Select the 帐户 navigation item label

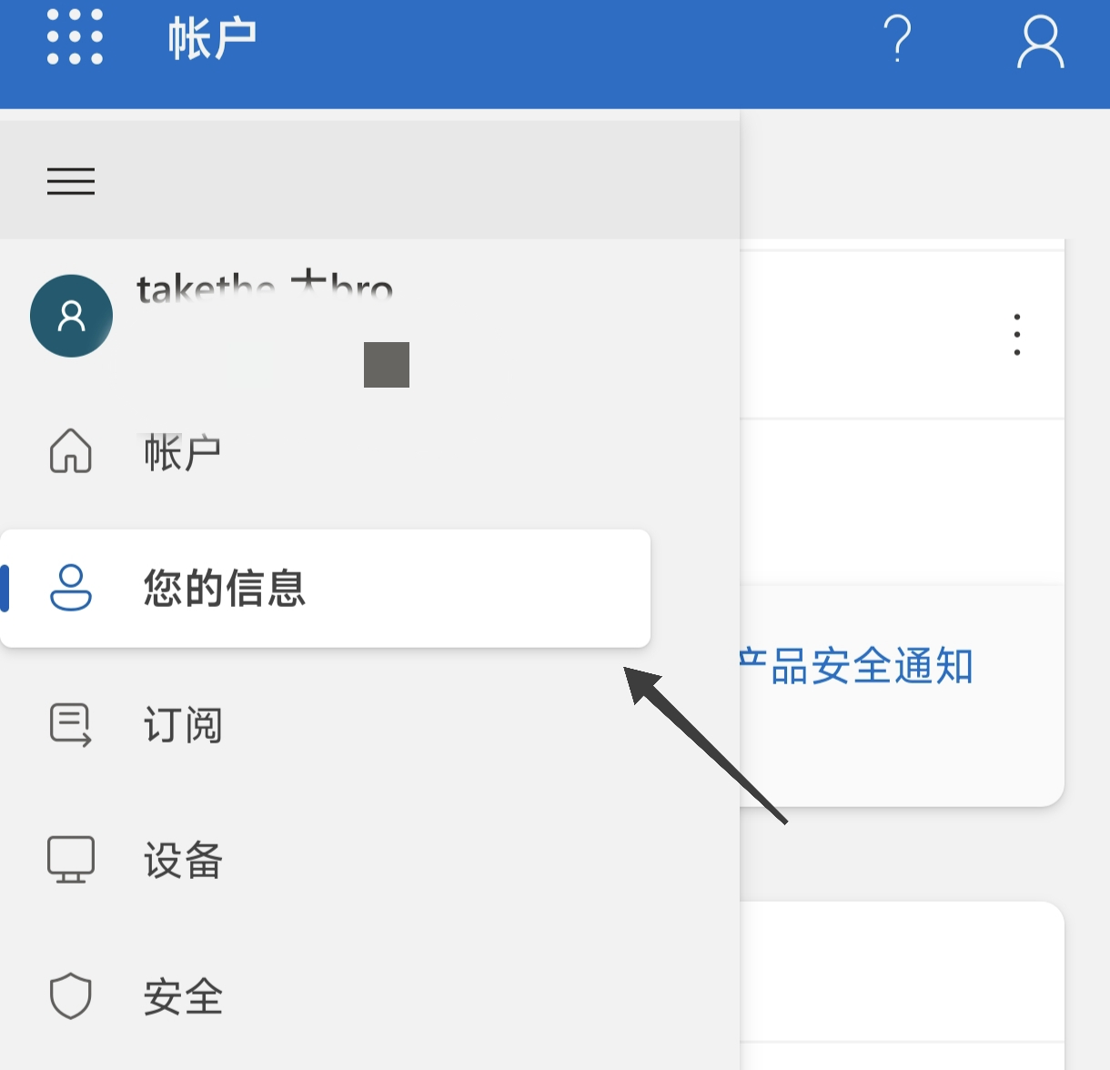(183, 451)
